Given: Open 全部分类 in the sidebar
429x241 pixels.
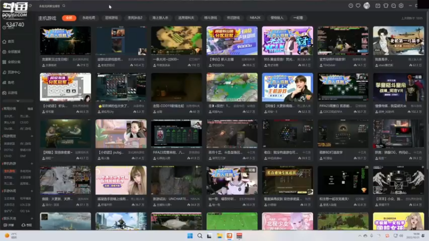Looking at the screenshot, I should (x=11, y=62).
